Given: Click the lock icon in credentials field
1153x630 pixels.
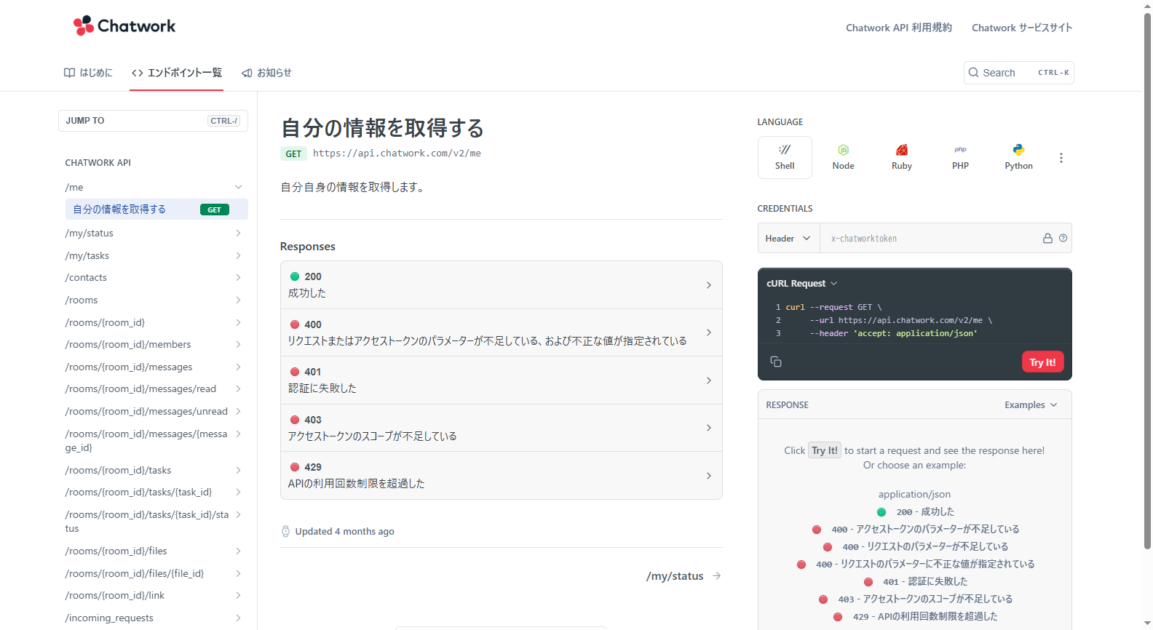Looking at the screenshot, I should (x=1047, y=239).
